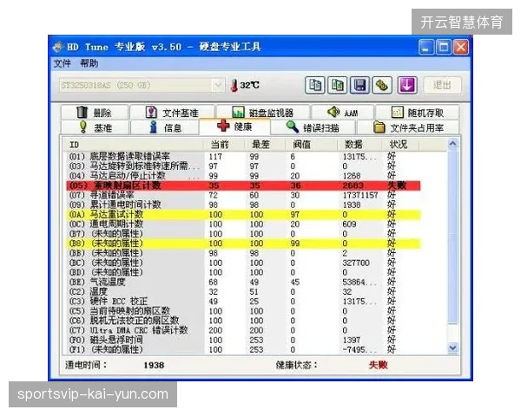Select row (B7) 未知的属性
This screenshot has width=521, height=416.
[x=243, y=234]
